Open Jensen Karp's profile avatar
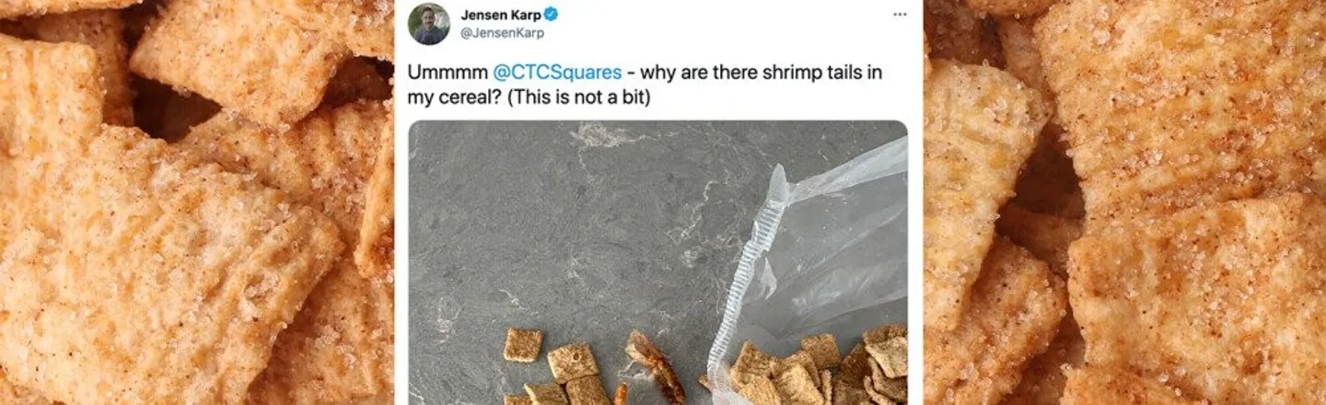1326x405 pixels. click(x=429, y=24)
